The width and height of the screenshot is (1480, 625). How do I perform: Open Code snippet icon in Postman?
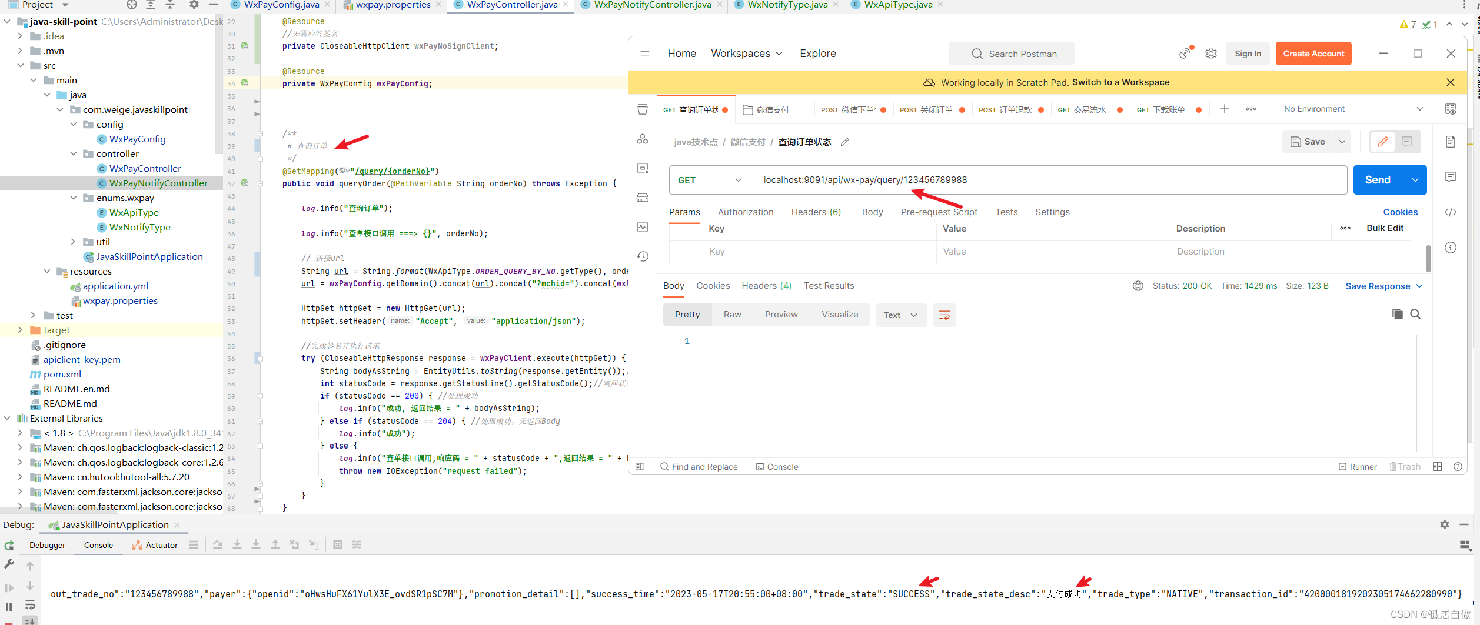[x=1451, y=212]
